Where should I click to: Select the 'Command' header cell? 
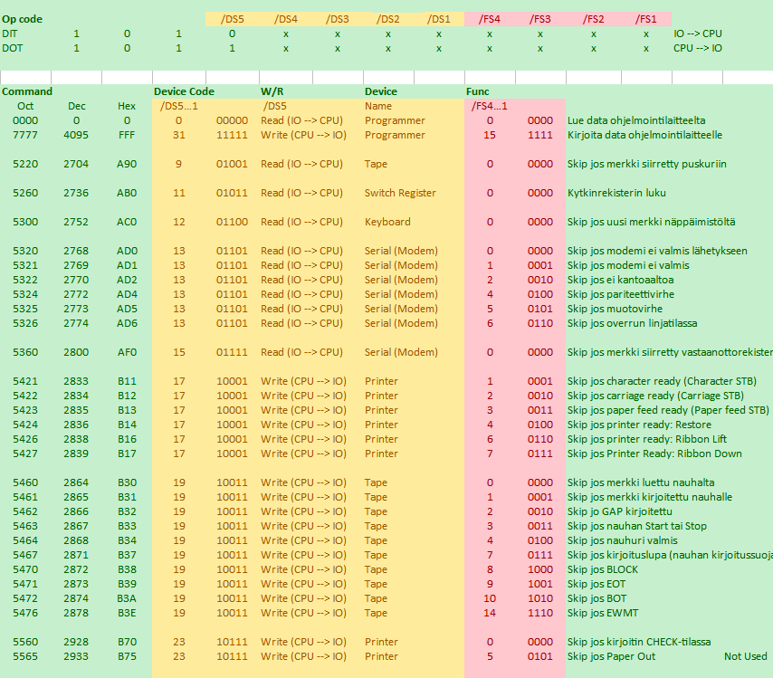click(27, 91)
